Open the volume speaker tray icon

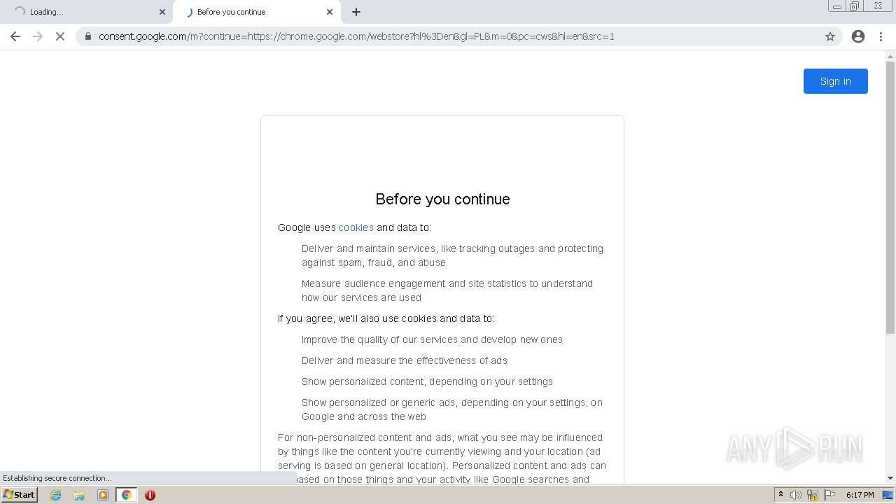coord(796,495)
